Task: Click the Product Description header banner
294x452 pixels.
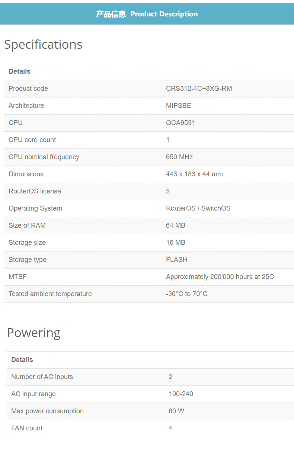Action: [147, 14]
